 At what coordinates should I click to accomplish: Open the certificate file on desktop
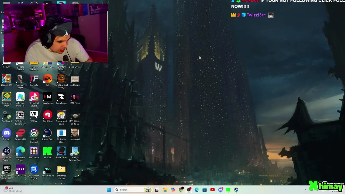point(75,81)
